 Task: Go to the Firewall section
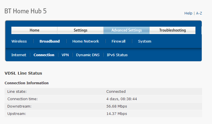coord(119,41)
